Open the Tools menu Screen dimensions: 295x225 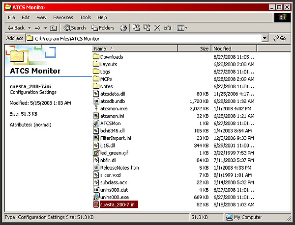[86, 17]
